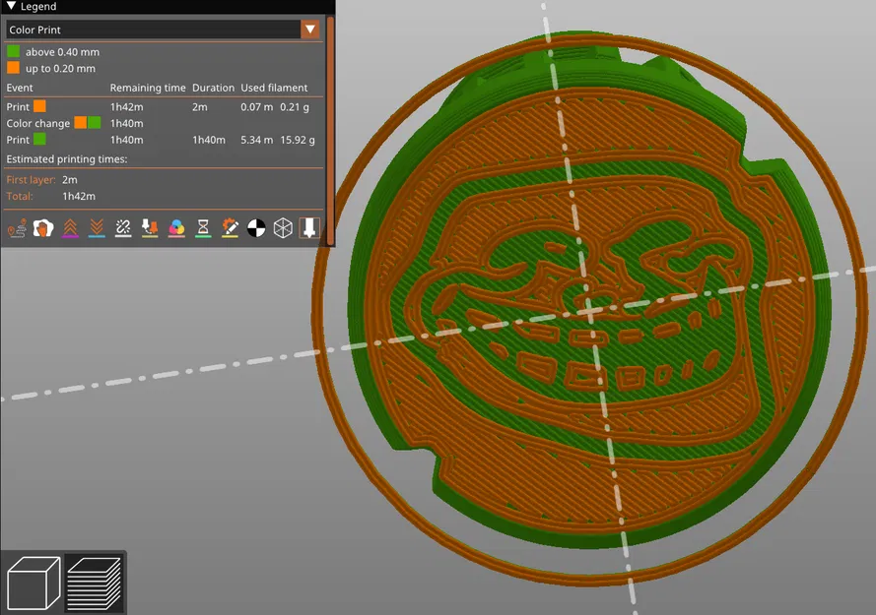Click filament weight '15.92 g'
The height and width of the screenshot is (615, 876).
[298, 140]
